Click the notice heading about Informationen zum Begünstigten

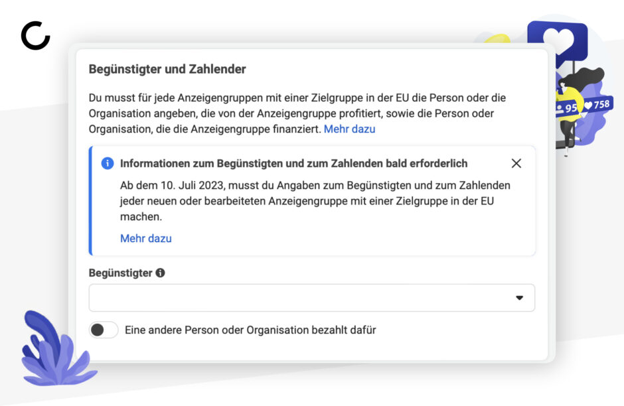(293, 163)
